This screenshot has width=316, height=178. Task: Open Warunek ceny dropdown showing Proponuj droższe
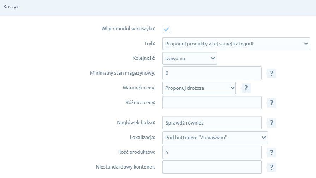coord(199,88)
